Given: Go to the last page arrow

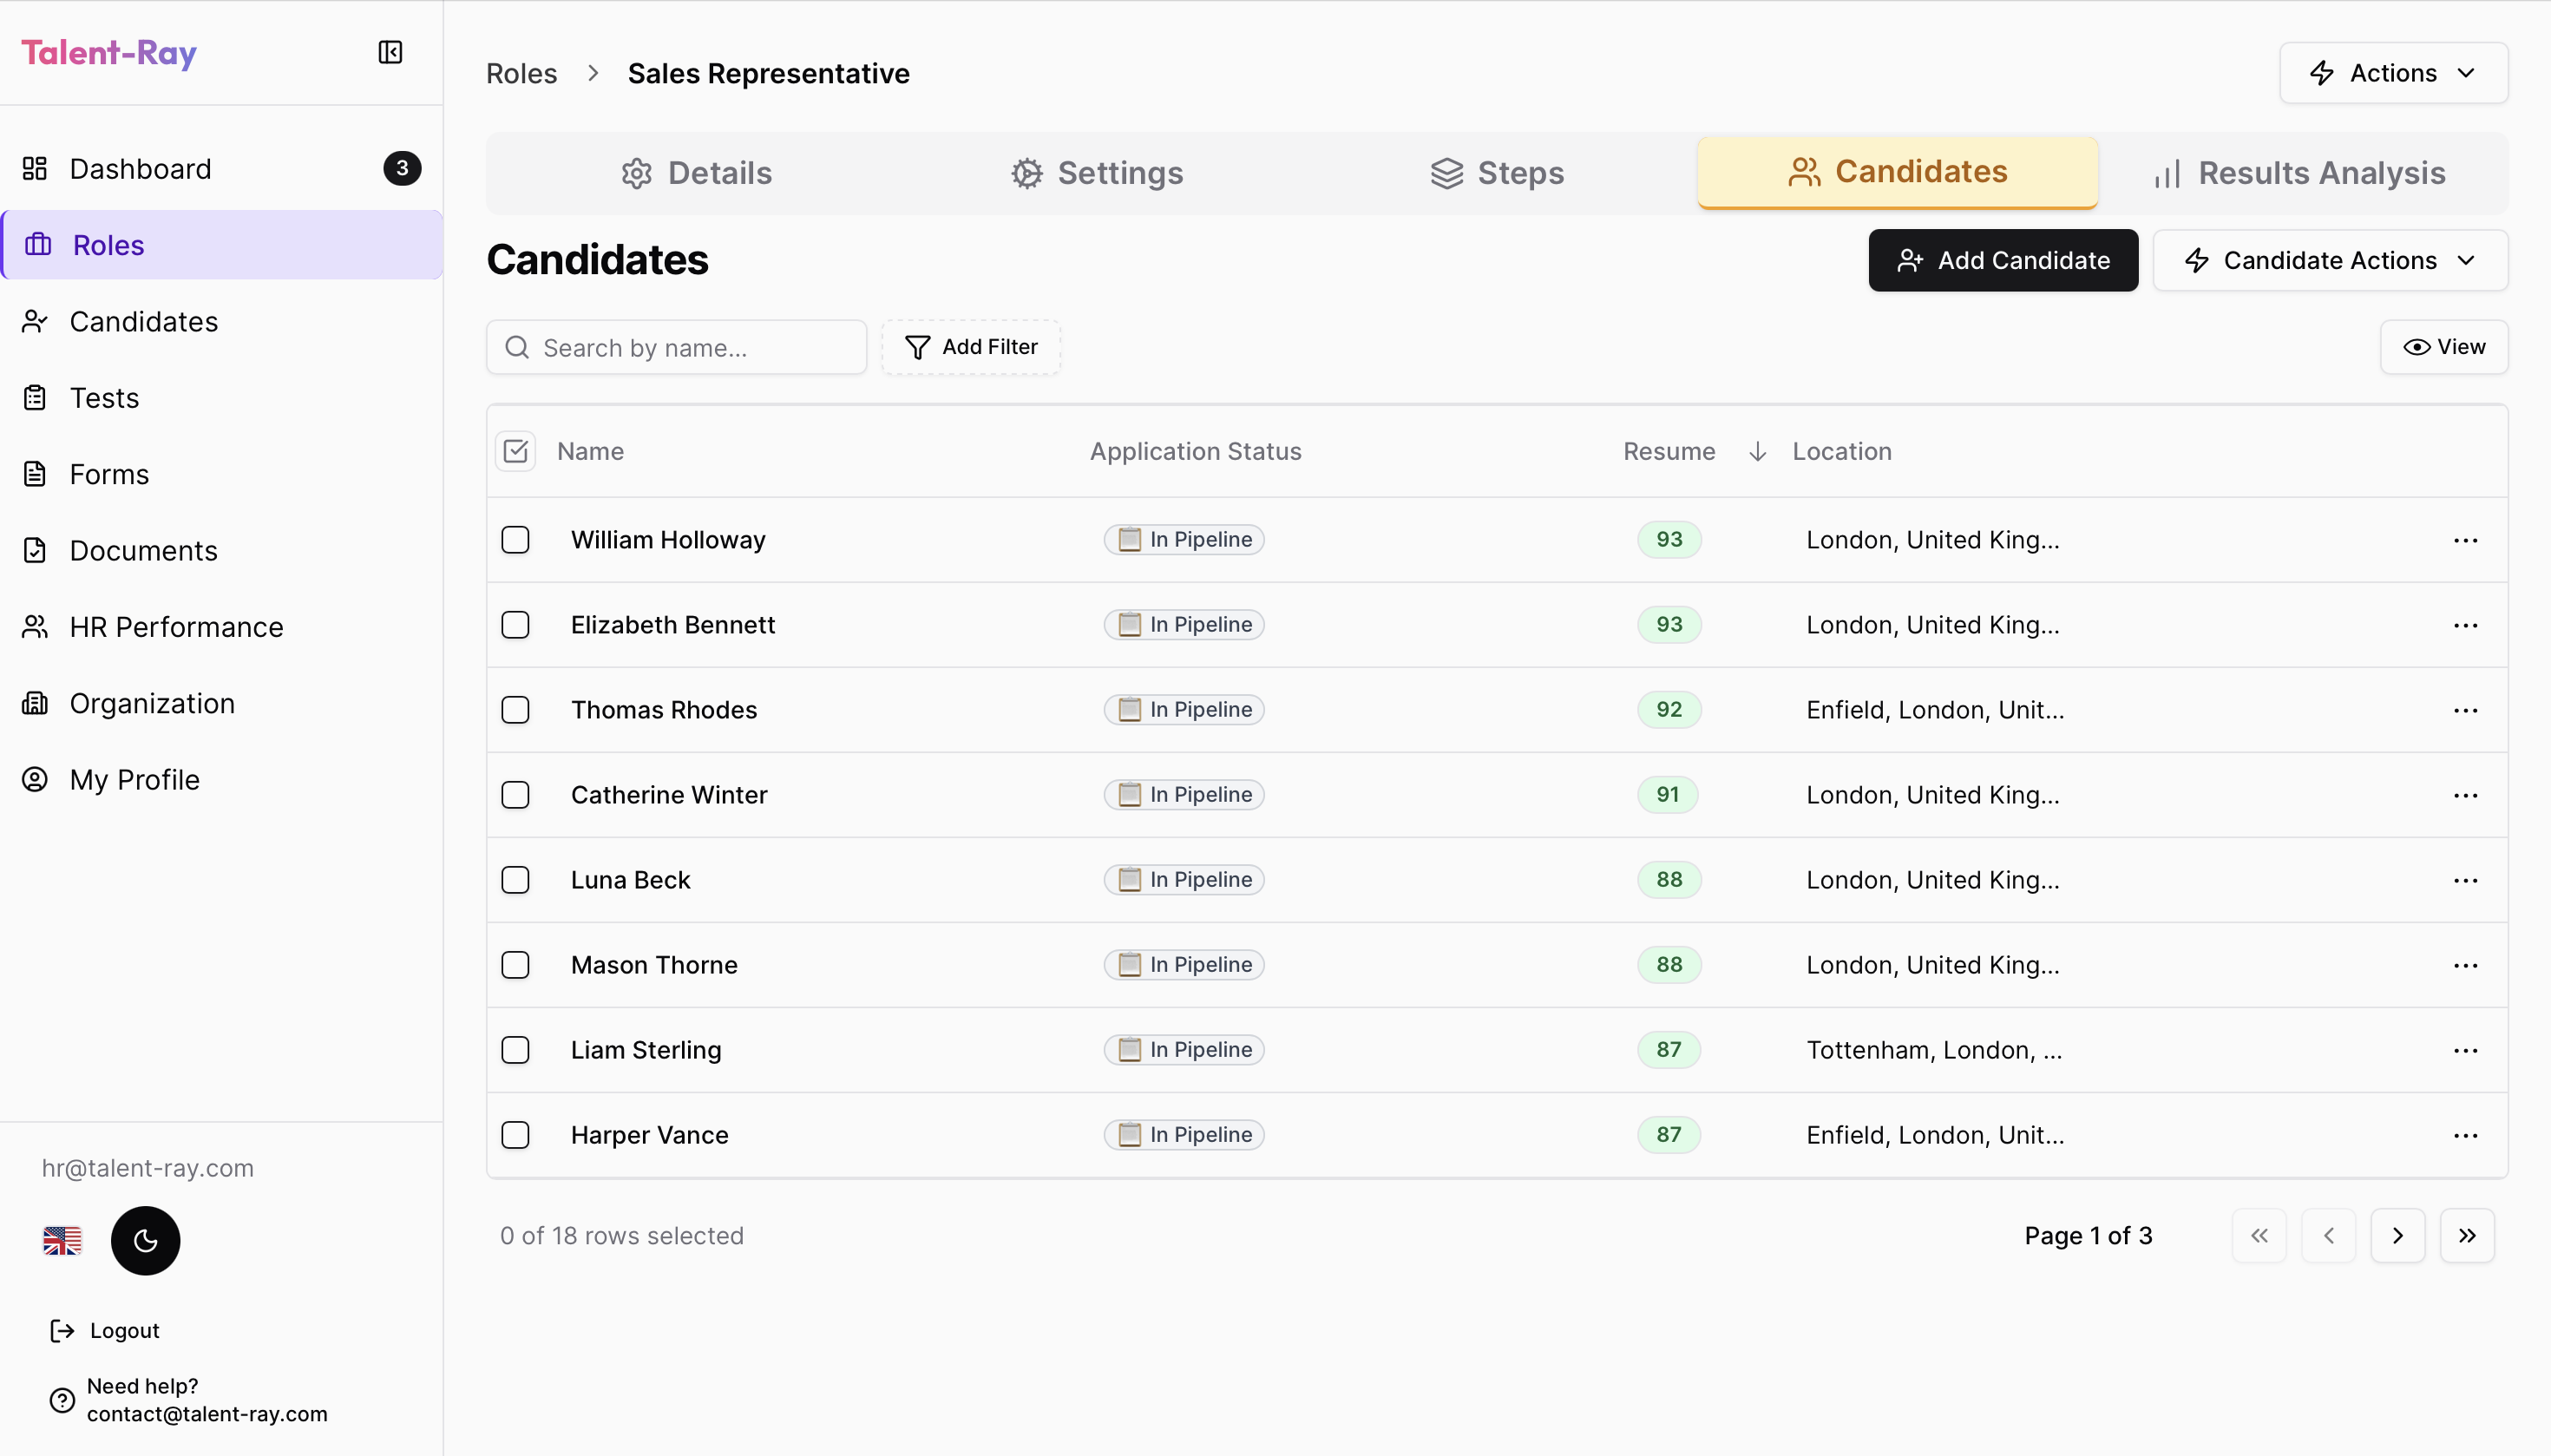Looking at the screenshot, I should (x=2467, y=1236).
